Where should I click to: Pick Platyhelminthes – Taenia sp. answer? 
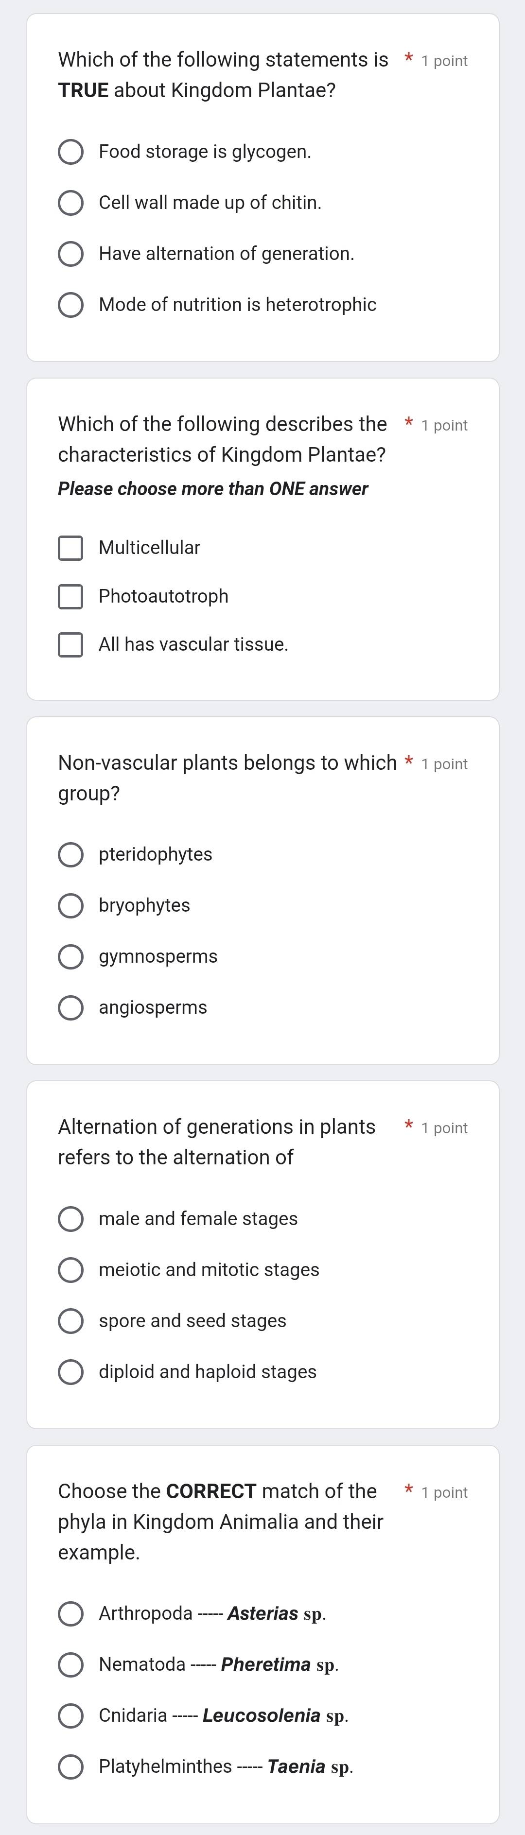pos(70,1766)
